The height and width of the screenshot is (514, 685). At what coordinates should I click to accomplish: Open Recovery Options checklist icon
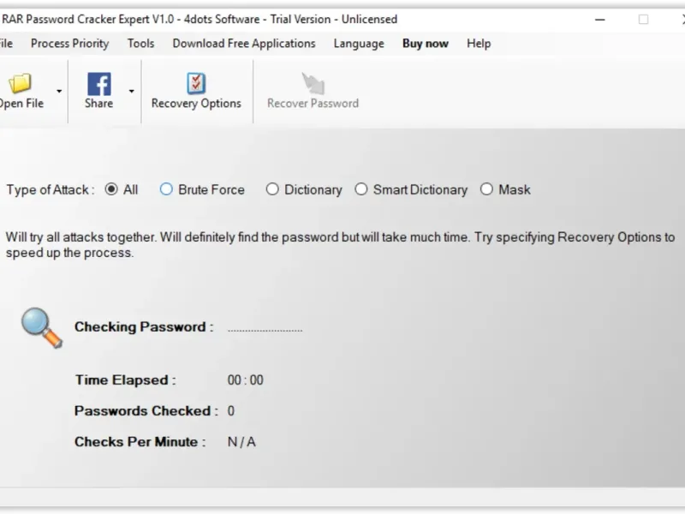coord(196,84)
